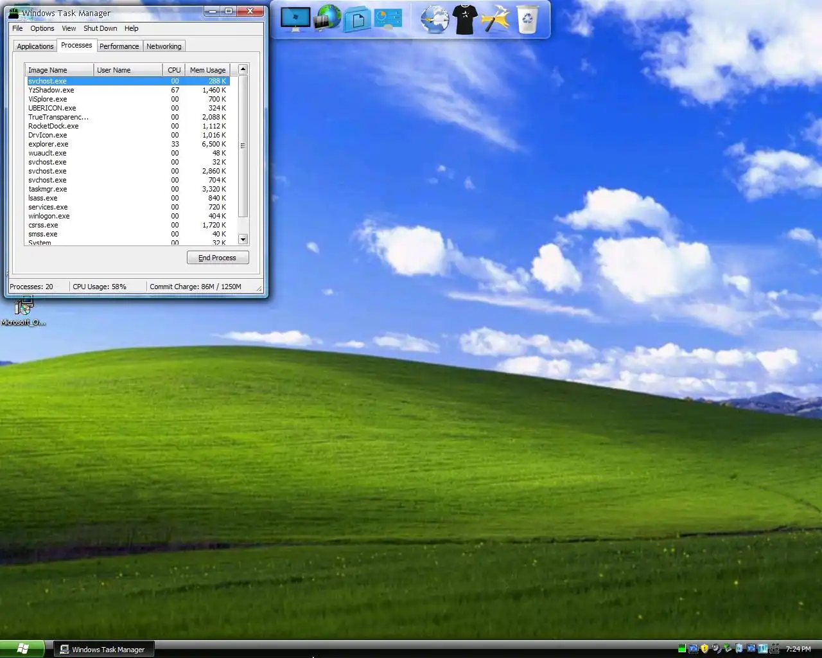Click the Processes: 20 status text

click(x=31, y=287)
